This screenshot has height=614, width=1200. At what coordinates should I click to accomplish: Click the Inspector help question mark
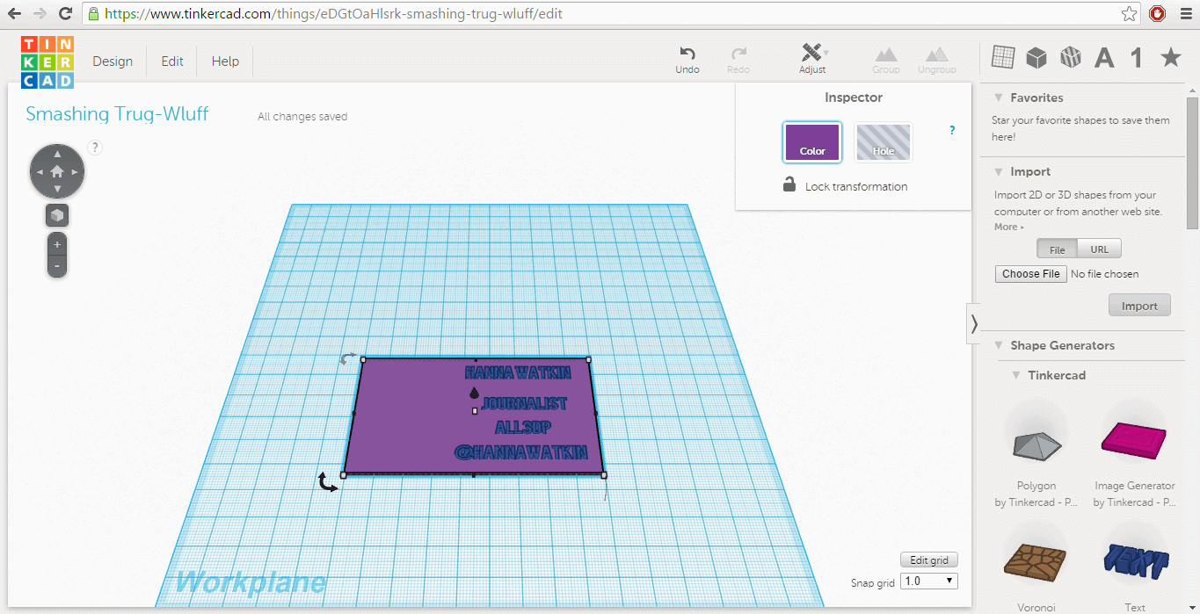[x=952, y=130]
